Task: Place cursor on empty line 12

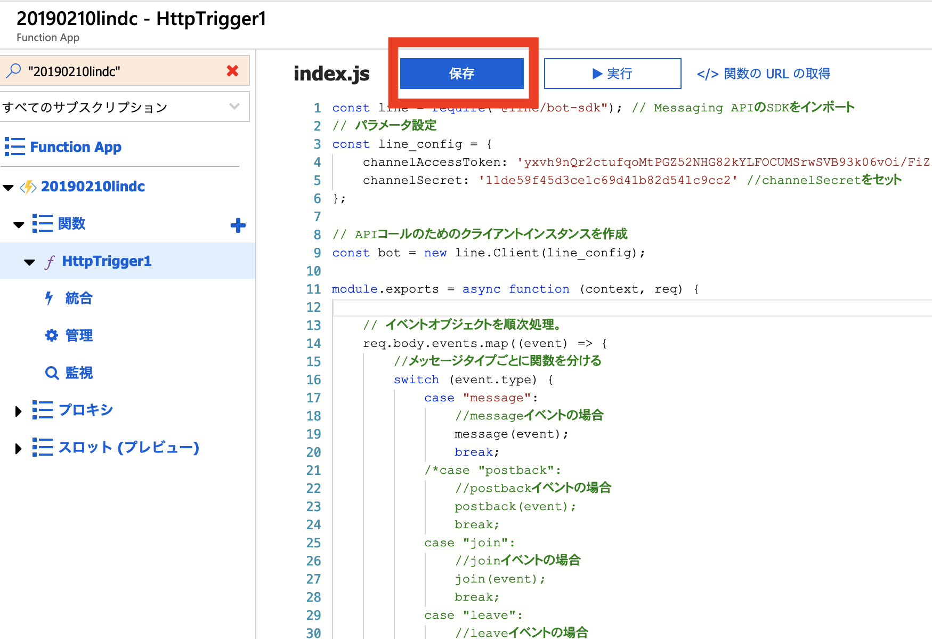Action: (632, 308)
